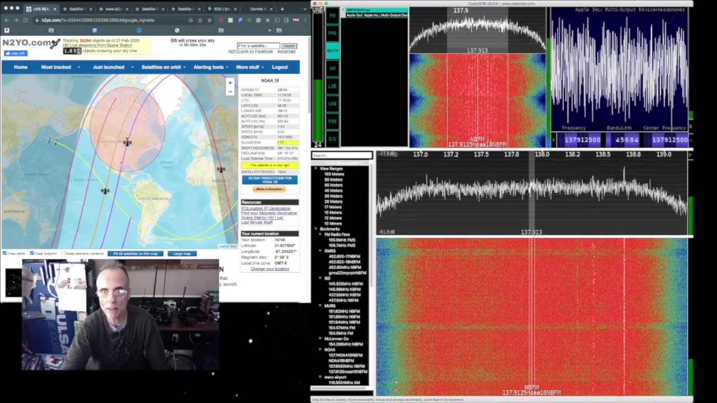Collapse NOAA bookmark group
This screenshot has height=403, width=717.
[x=321, y=350]
